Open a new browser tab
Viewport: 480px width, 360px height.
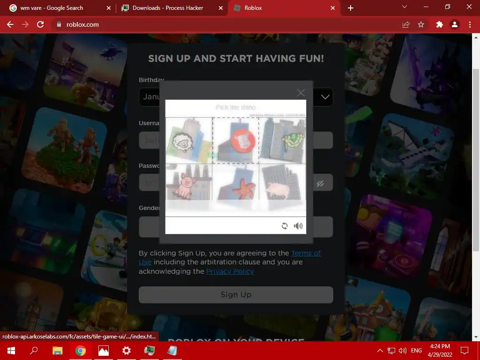351,8
